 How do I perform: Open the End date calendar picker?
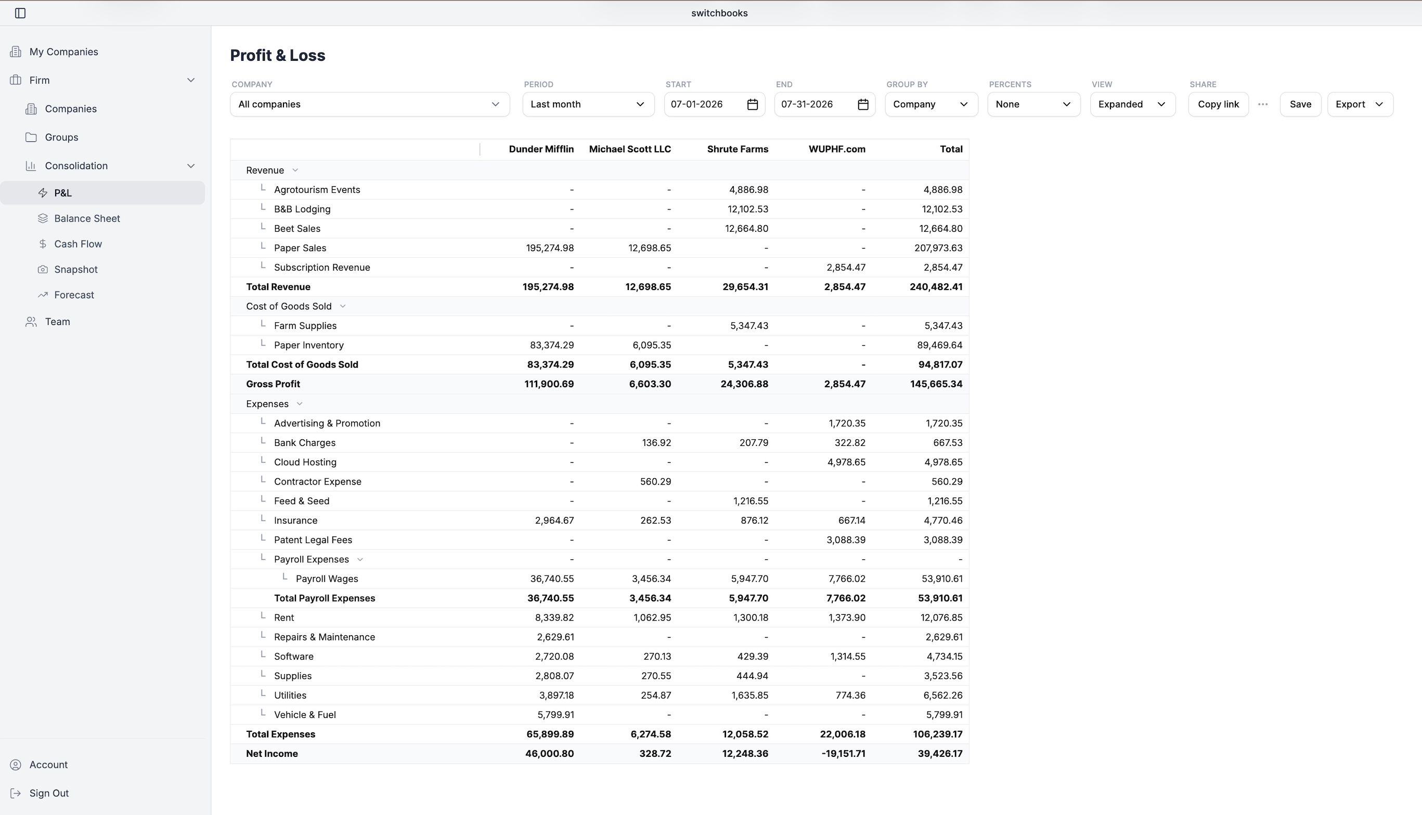coord(863,104)
